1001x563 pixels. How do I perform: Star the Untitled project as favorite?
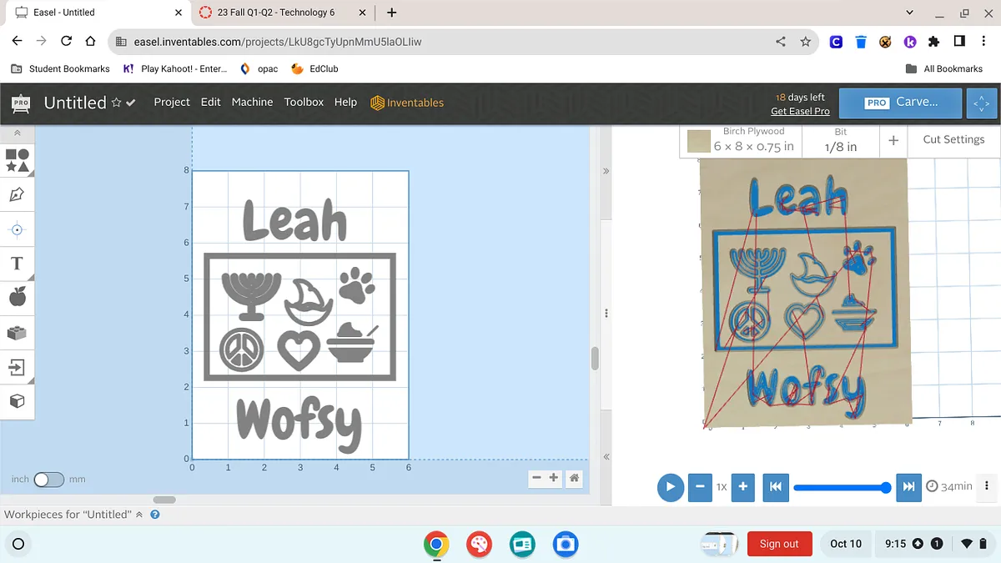[x=117, y=103]
